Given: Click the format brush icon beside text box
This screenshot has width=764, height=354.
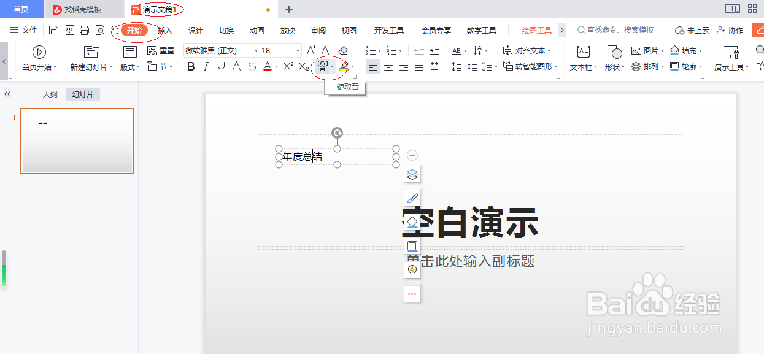Looking at the screenshot, I should [412, 198].
